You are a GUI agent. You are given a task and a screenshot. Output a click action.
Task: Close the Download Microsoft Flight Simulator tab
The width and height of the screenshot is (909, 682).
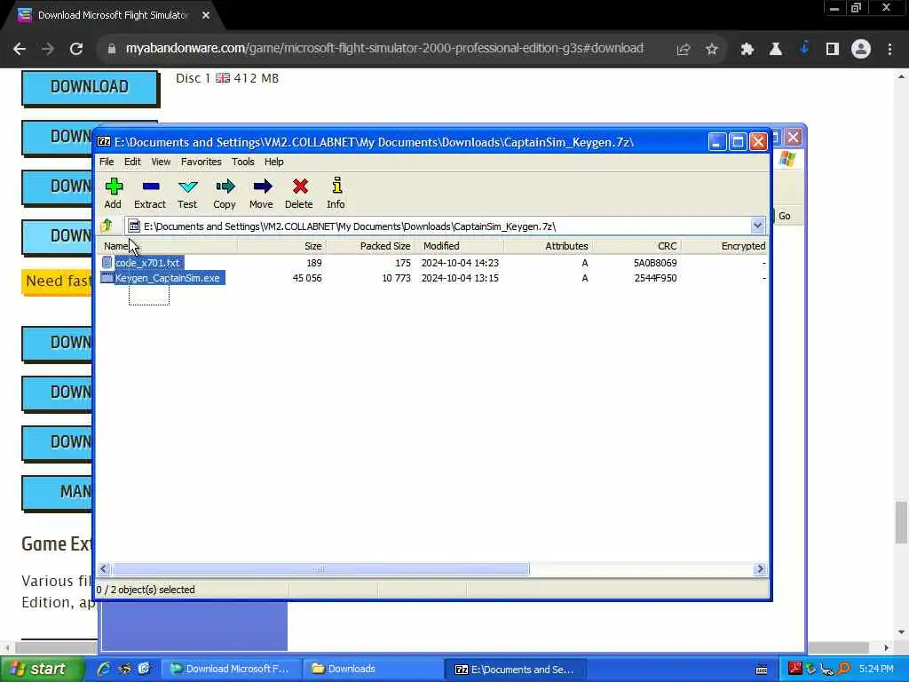pos(206,16)
